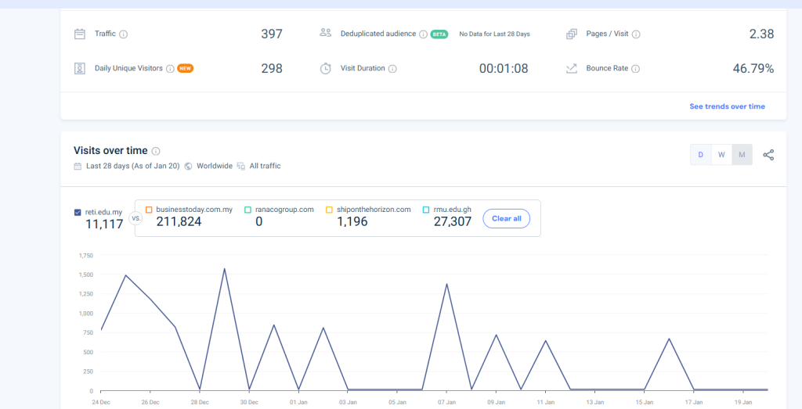The image size is (802, 409).
Task: Click the 07 Jan peak on the chart line
Action: [446, 285]
